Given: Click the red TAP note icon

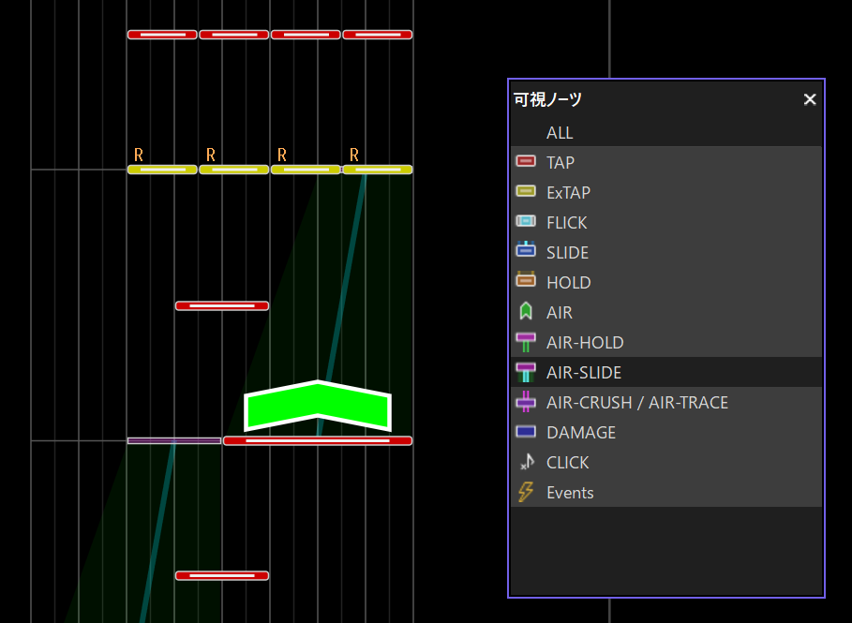Looking at the screenshot, I should point(526,161).
